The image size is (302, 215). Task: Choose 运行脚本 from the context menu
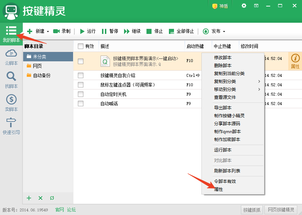233,150
